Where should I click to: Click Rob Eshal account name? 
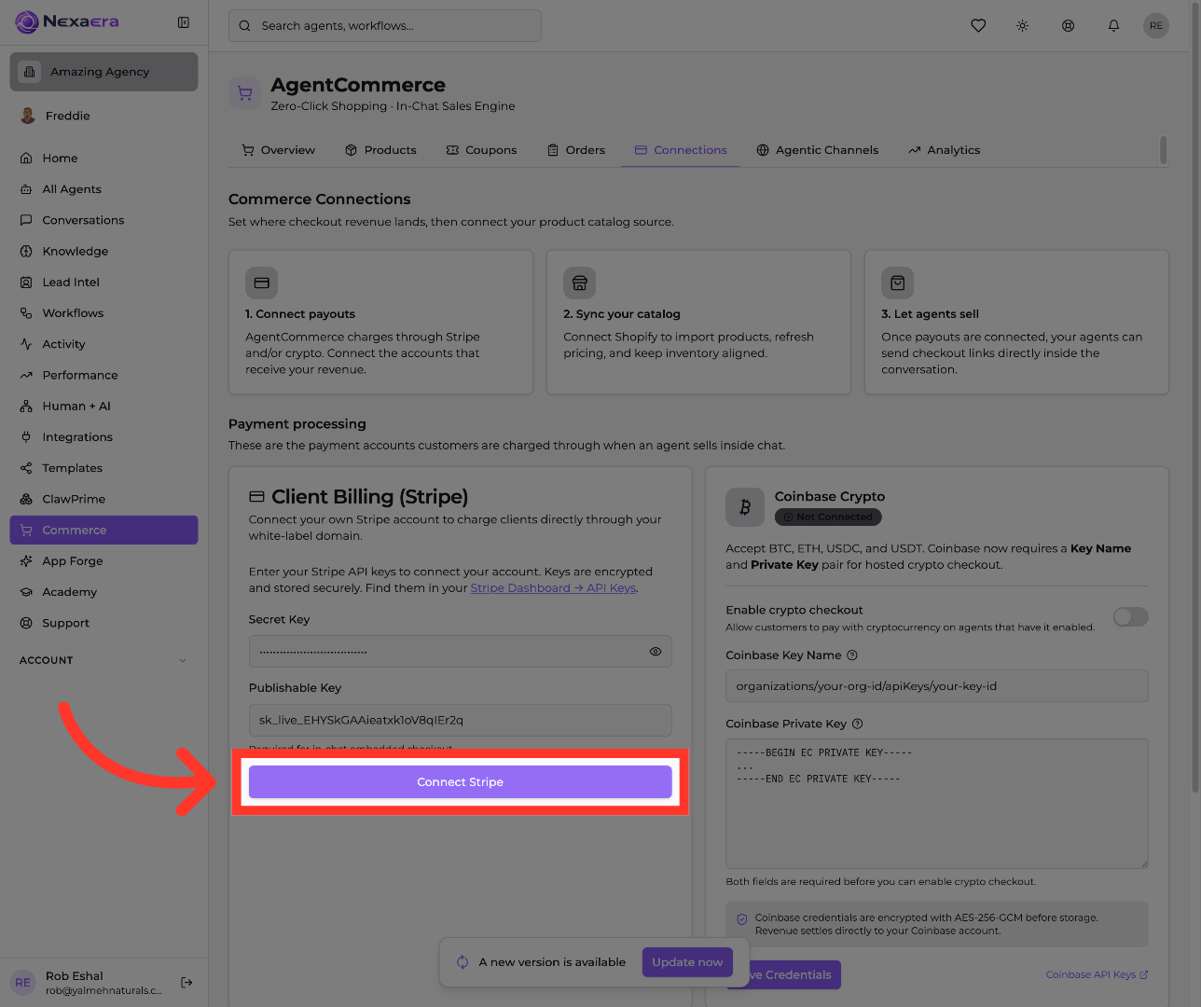click(x=75, y=976)
